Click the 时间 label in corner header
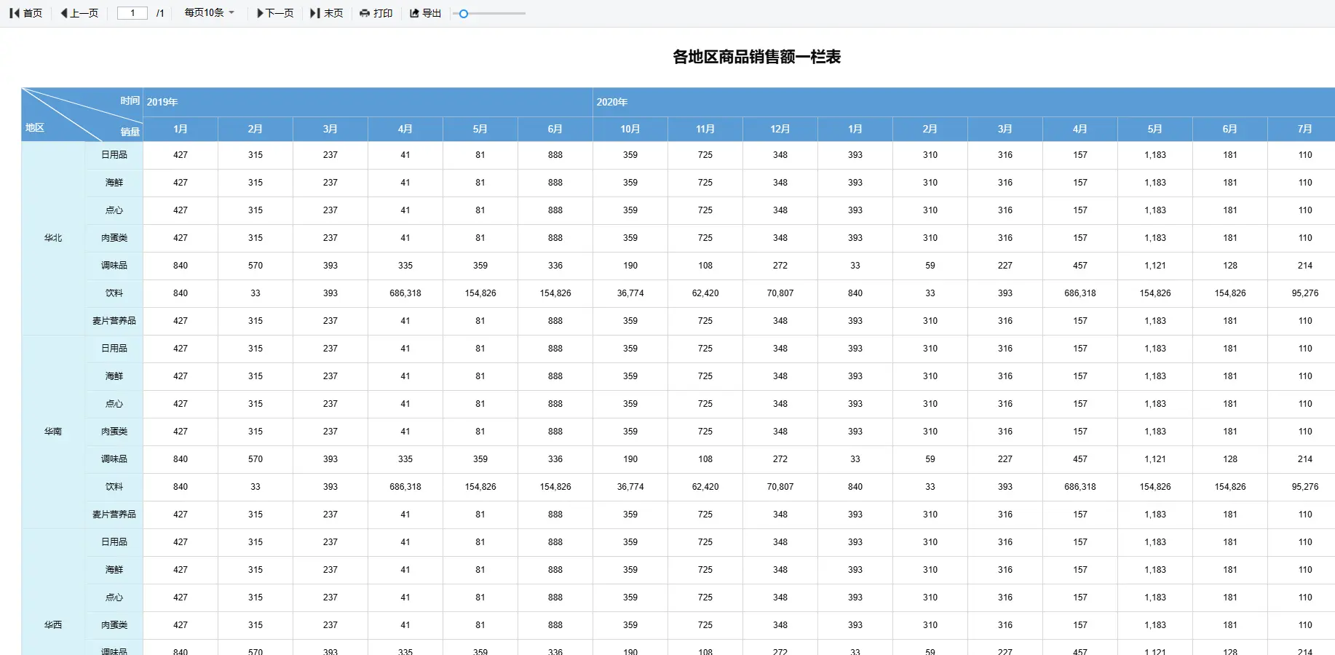 tap(130, 100)
